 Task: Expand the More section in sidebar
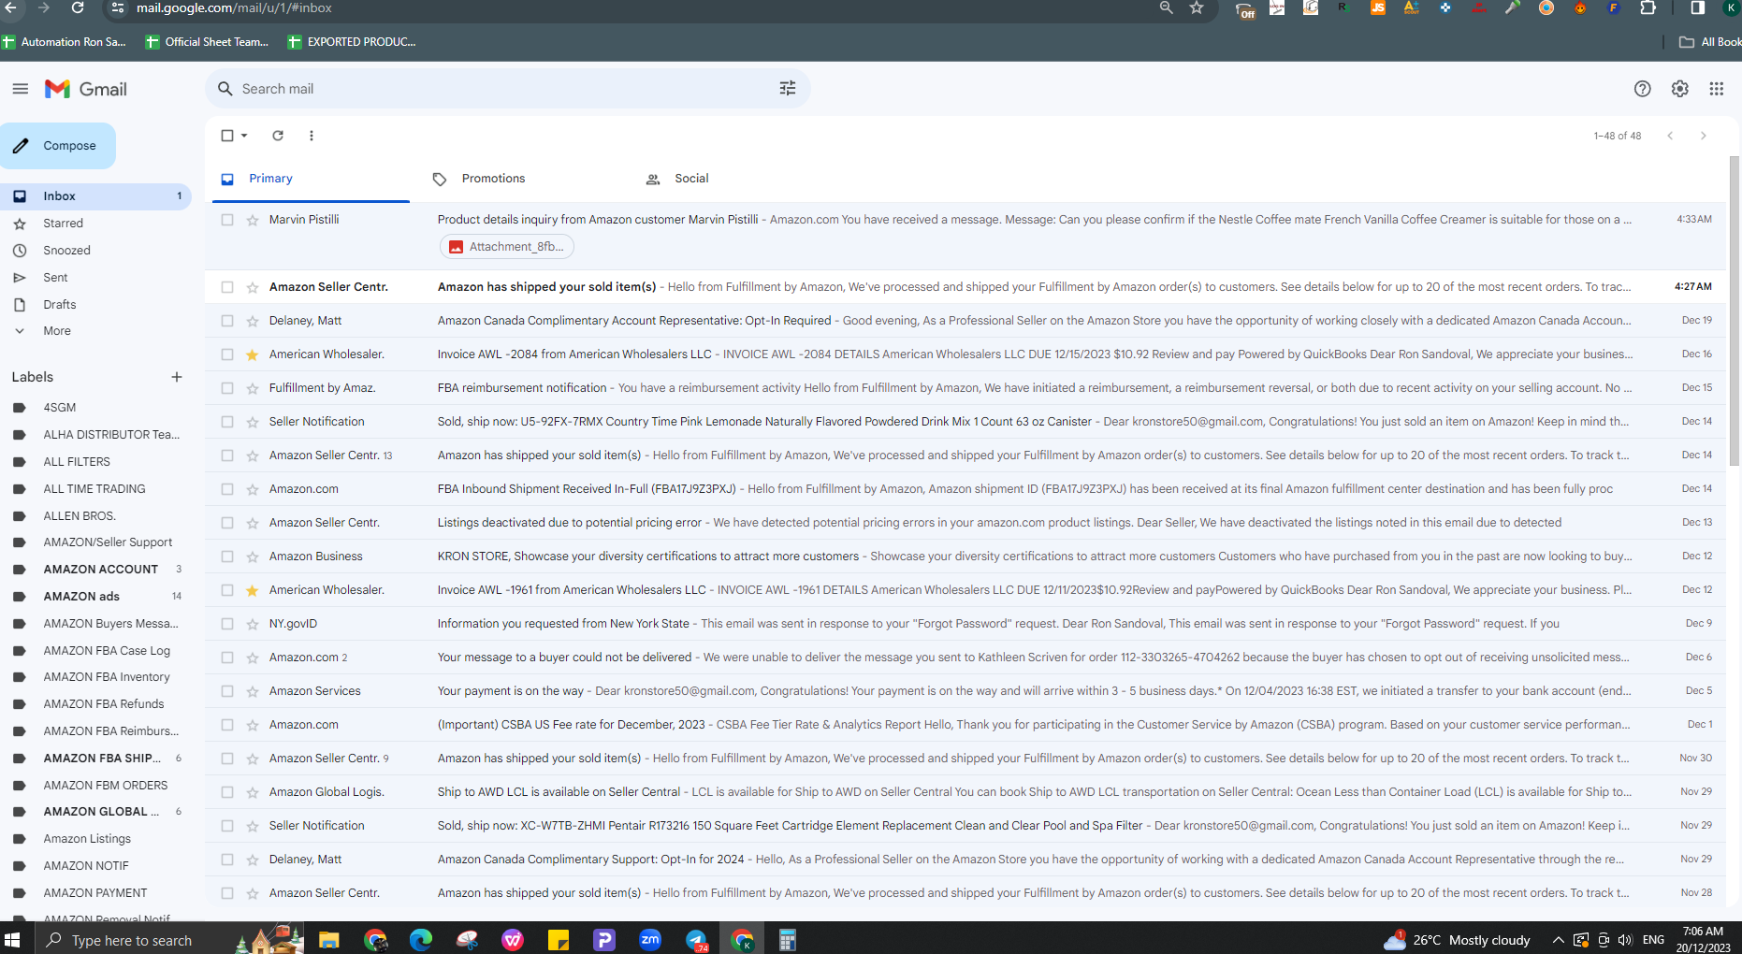coord(57,331)
